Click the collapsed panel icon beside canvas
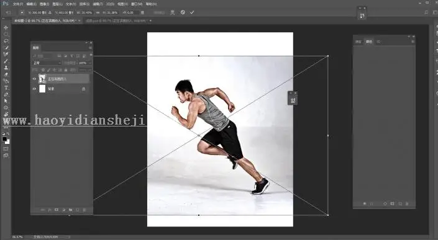Screen dimensions: 438x240 (293, 100)
